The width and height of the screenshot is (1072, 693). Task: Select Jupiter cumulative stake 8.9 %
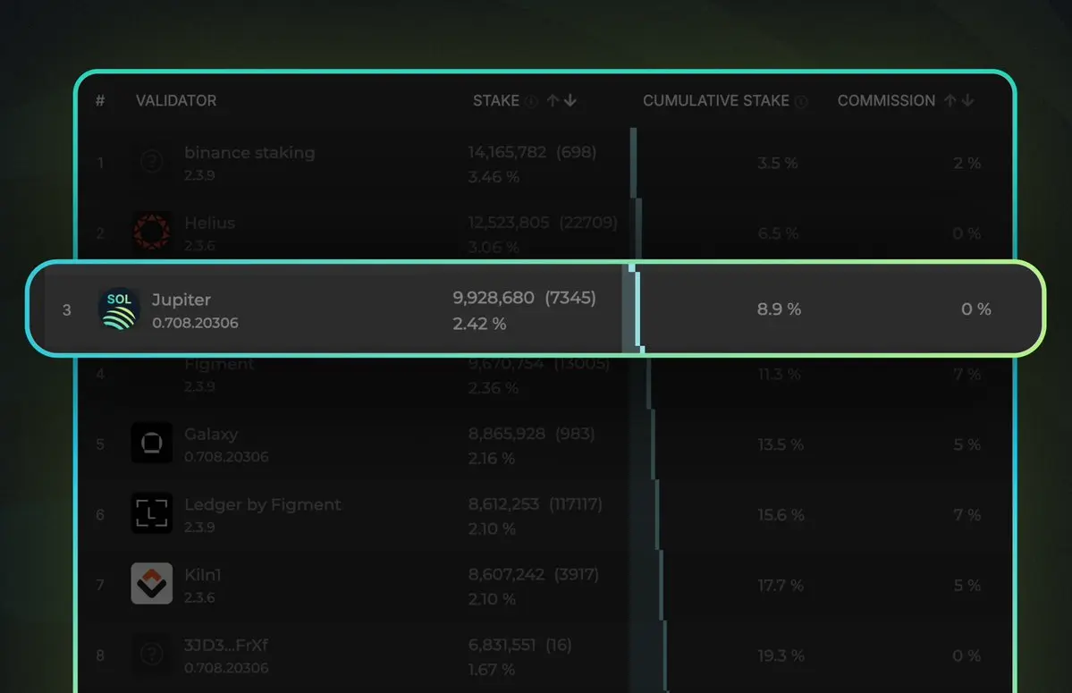tap(779, 308)
